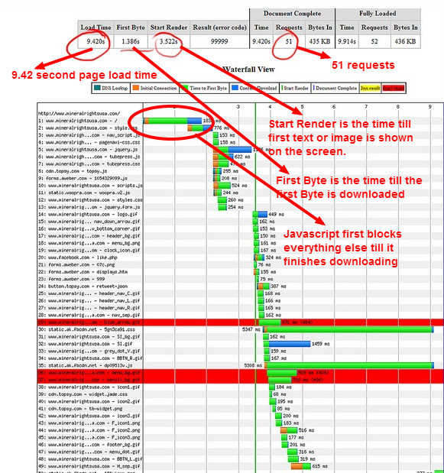This screenshot has width=444, height=473.
Task: Click the Document Complete legend entry
Action: [335, 88]
